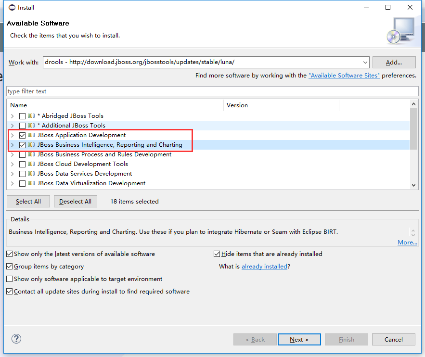Uncheck JBoss Business Intelligence, Reporting and Charting
Image resolution: width=425 pixels, height=357 pixels.
click(x=23, y=145)
